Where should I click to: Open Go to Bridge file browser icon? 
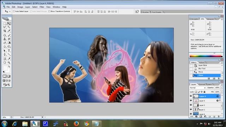coord(137,12)
